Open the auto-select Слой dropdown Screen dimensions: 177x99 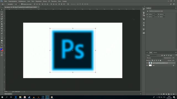[17, 4]
